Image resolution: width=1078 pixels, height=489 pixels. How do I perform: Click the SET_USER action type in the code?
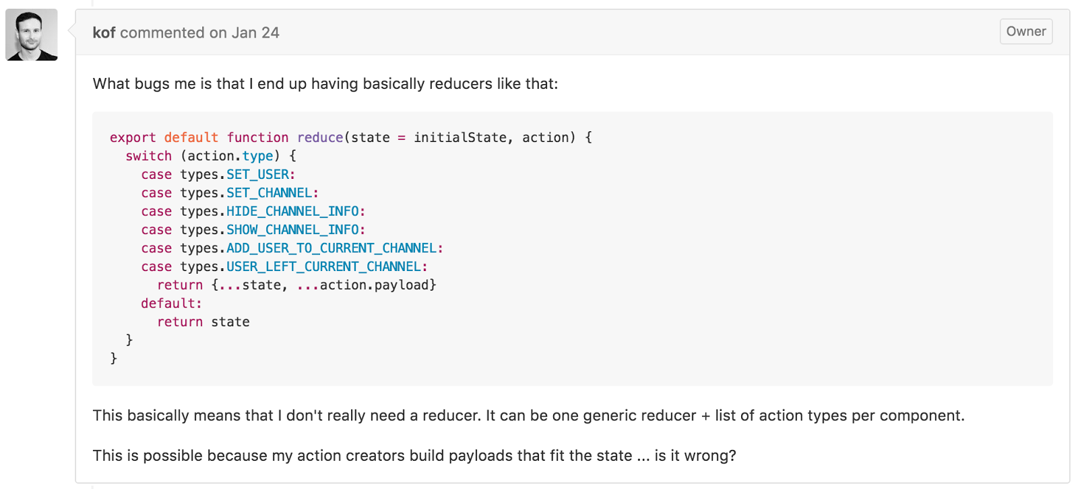click(x=259, y=174)
